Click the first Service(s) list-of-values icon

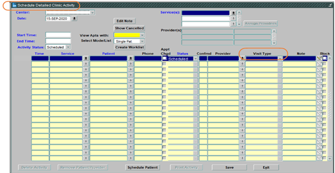(x=233, y=13)
